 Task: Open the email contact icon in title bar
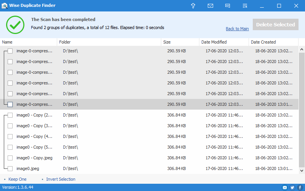coord(210,6)
